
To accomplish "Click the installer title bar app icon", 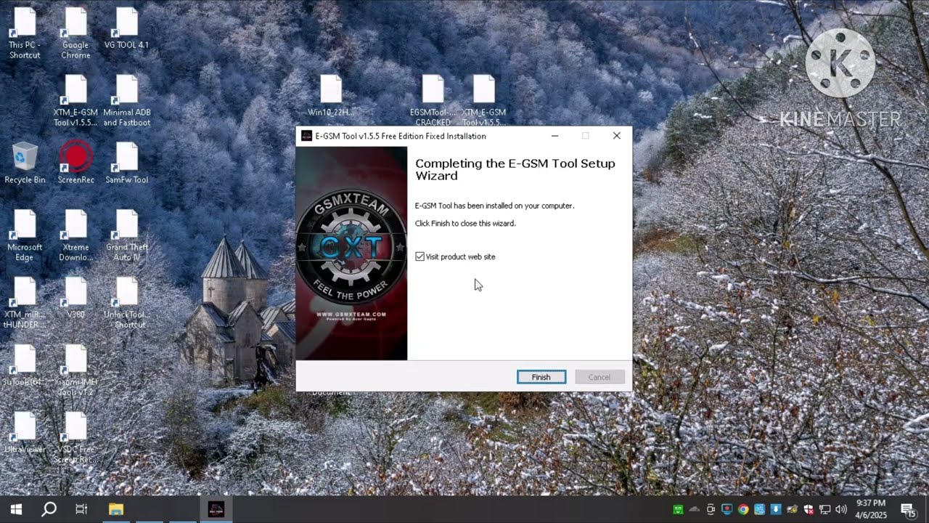I will [306, 136].
